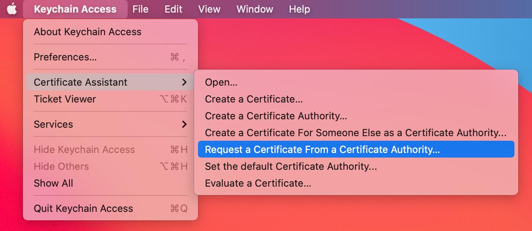Expand the Certificate Assistant submenu

click(x=110, y=82)
